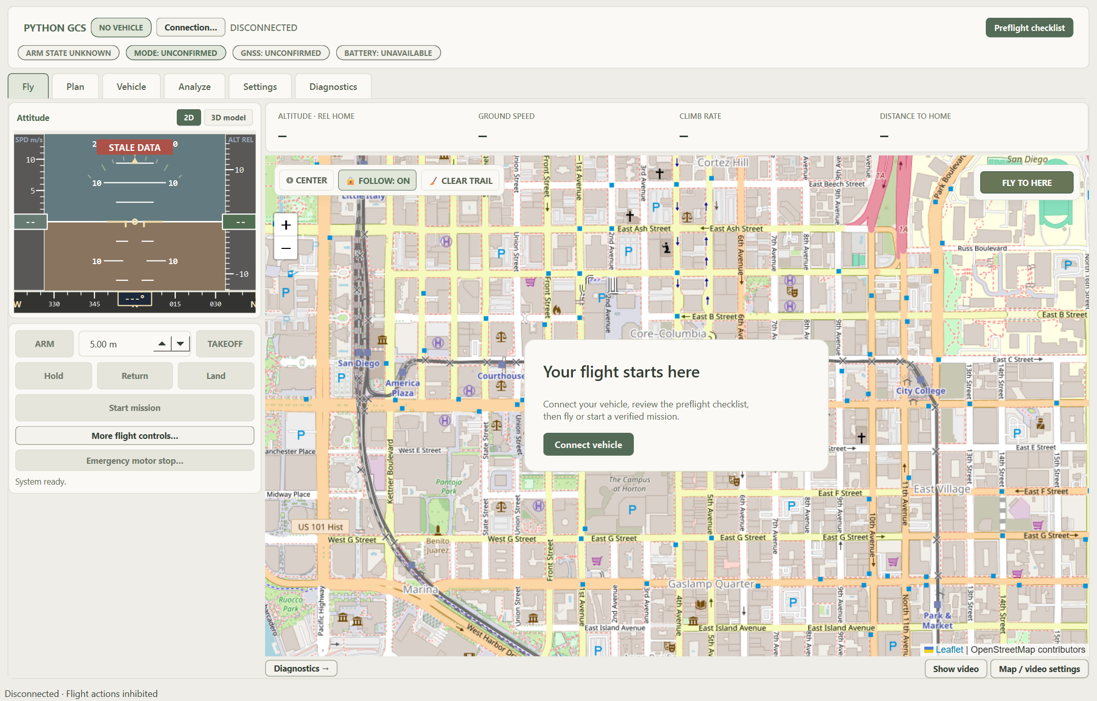This screenshot has width=1097, height=701.
Task: Click the NO VEHICLE status chip
Action: tap(121, 27)
